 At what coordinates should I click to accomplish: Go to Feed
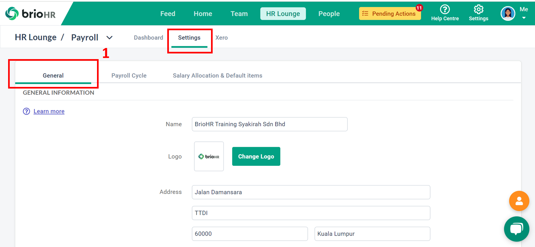coord(168,13)
